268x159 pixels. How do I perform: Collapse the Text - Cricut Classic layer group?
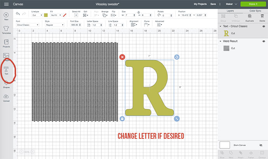[x=220, y=26]
